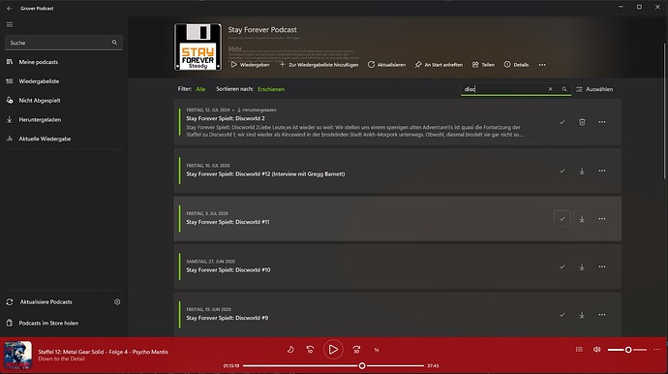Image resolution: width=668 pixels, height=374 pixels.
Task: Open more options for Discworld #10
Action: (602, 267)
